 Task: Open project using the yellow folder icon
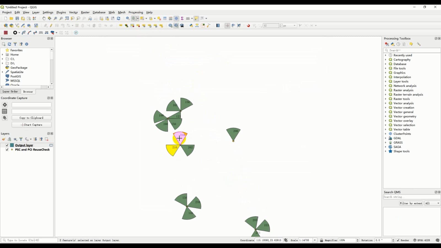11,18
